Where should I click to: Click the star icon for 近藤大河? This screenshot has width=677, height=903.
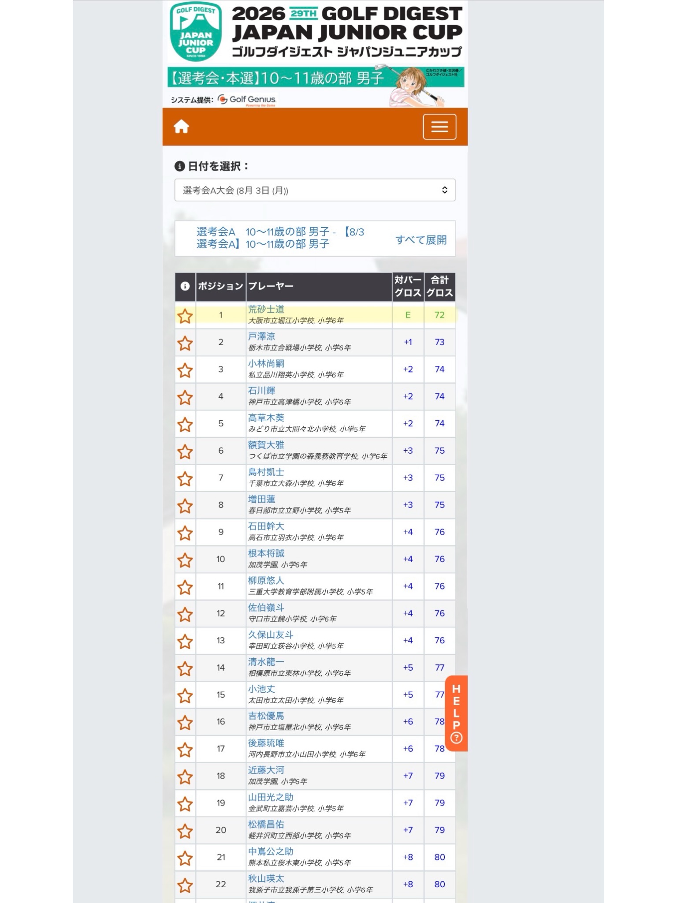click(185, 776)
